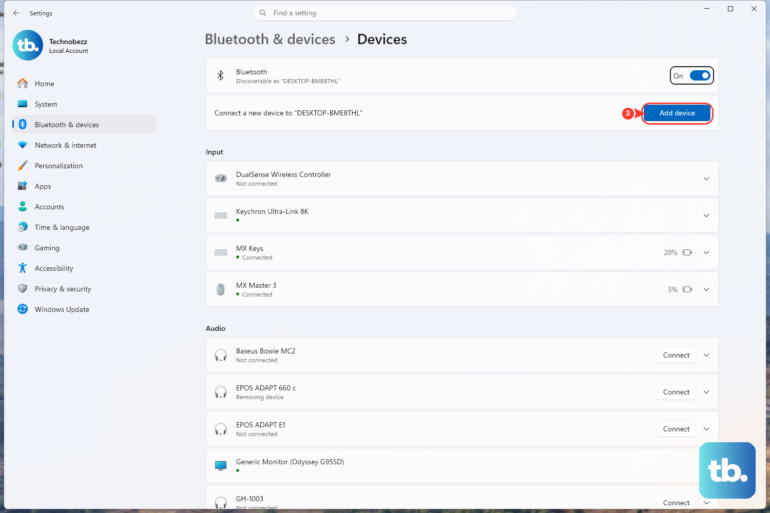Viewport: 770px width, 513px height.
Task: Click the back arrow in Settings
Action: [16, 13]
